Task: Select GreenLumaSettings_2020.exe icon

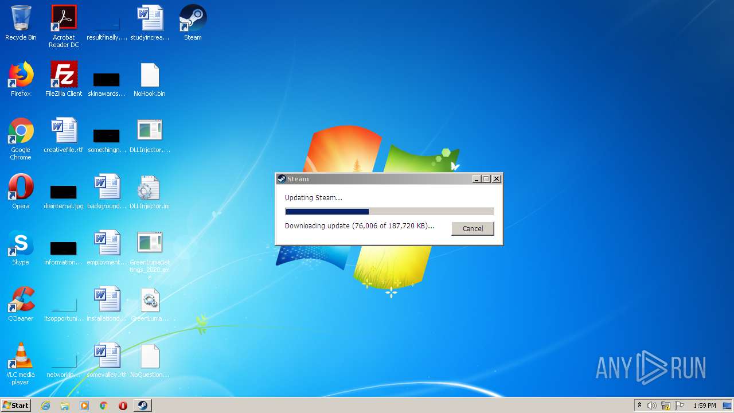Action: 150,255
